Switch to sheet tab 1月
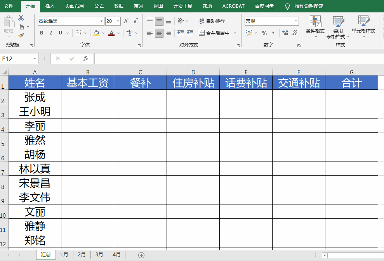 64,254
